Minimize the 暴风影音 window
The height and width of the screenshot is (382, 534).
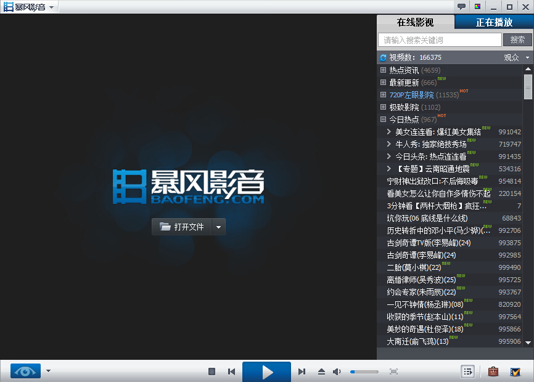point(493,7)
